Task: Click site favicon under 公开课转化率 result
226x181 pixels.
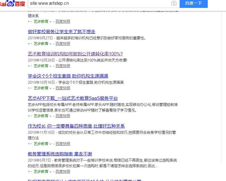Action: tap(30, 66)
